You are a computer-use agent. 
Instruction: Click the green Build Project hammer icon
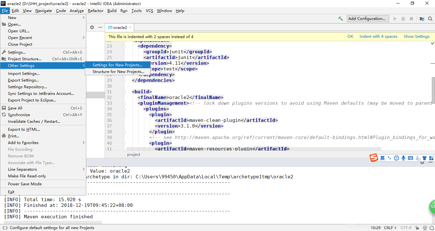(341, 19)
